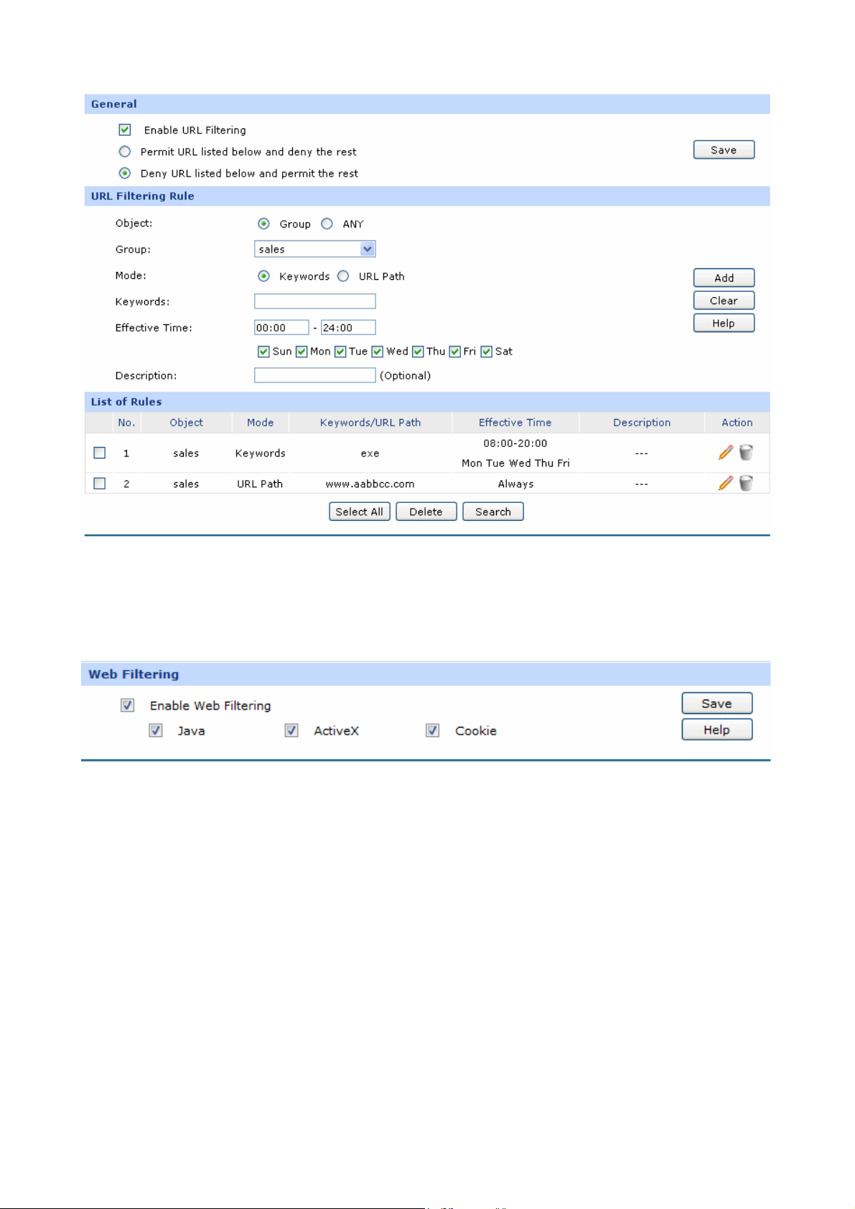
Task: Click Add to create a filtering rule
Action: pyautogui.click(x=724, y=278)
